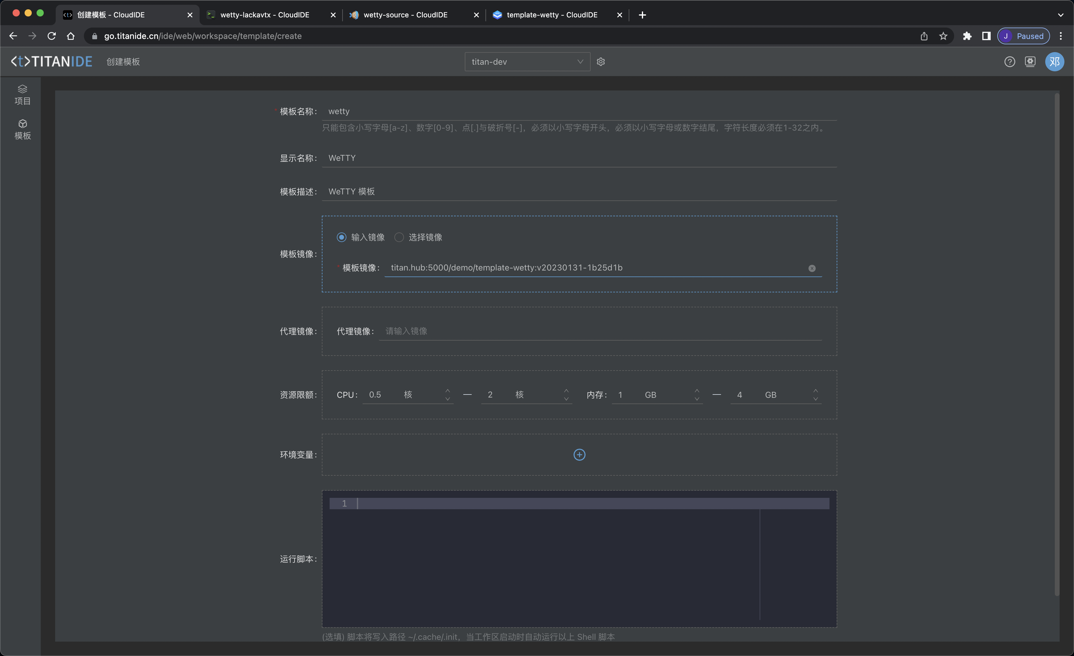Image resolution: width=1074 pixels, height=656 pixels.
Task: Click the TITANIDE logo
Action: [x=52, y=62]
